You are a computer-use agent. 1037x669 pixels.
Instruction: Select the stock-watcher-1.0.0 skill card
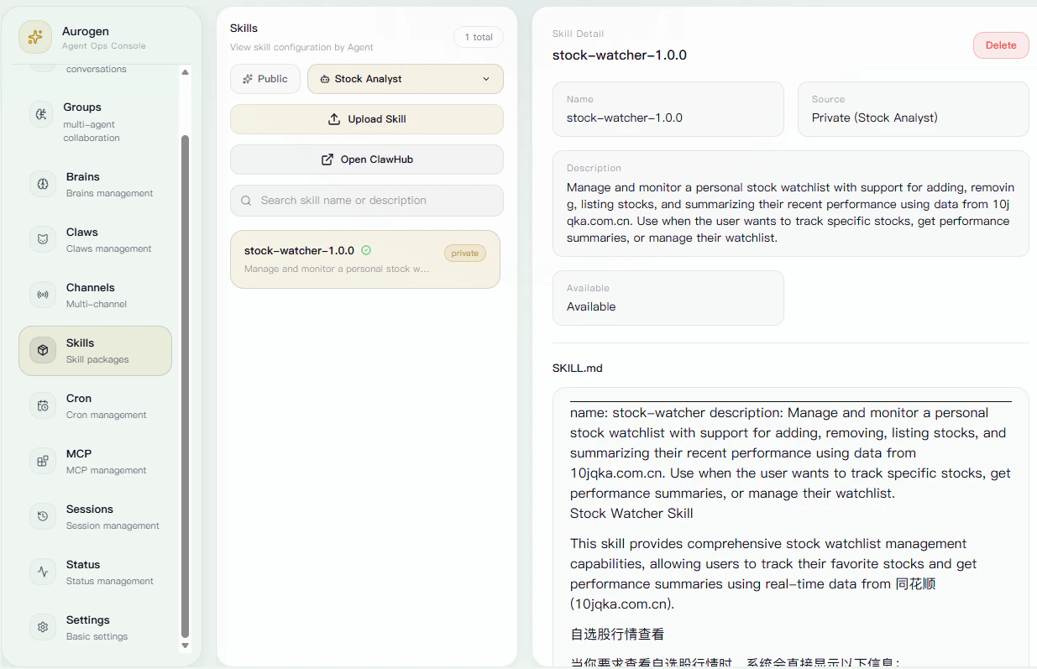tap(365, 259)
